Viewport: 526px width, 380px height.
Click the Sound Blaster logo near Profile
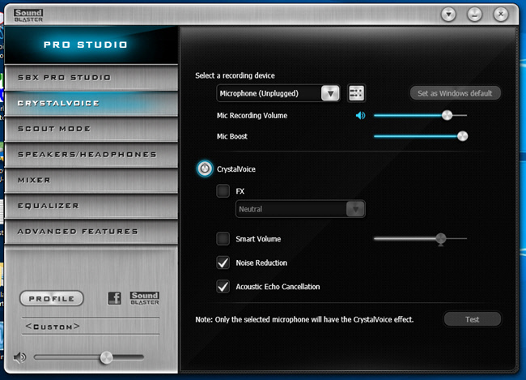(x=144, y=298)
